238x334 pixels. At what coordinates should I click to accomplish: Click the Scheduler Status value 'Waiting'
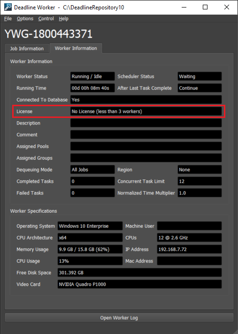tap(200, 76)
